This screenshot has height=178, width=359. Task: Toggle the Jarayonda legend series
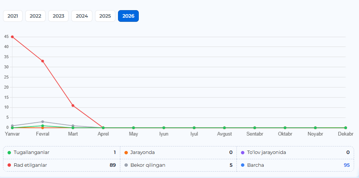pyautogui.click(x=142, y=152)
